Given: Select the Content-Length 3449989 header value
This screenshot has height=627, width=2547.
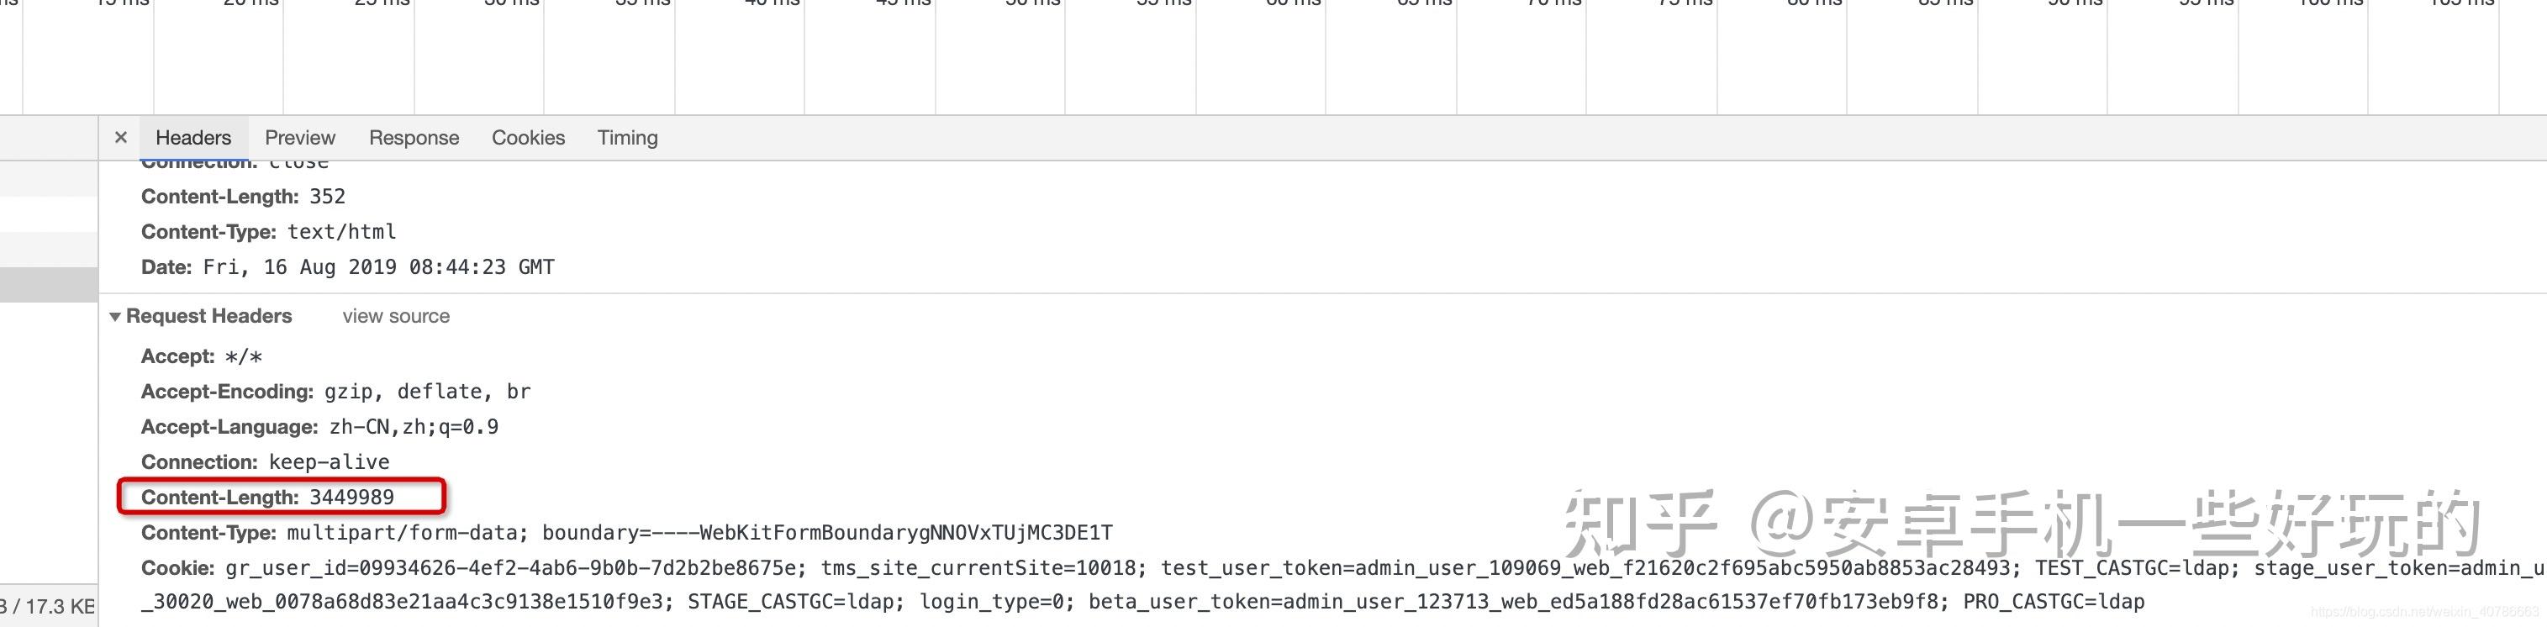Looking at the screenshot, I should 351,498.
